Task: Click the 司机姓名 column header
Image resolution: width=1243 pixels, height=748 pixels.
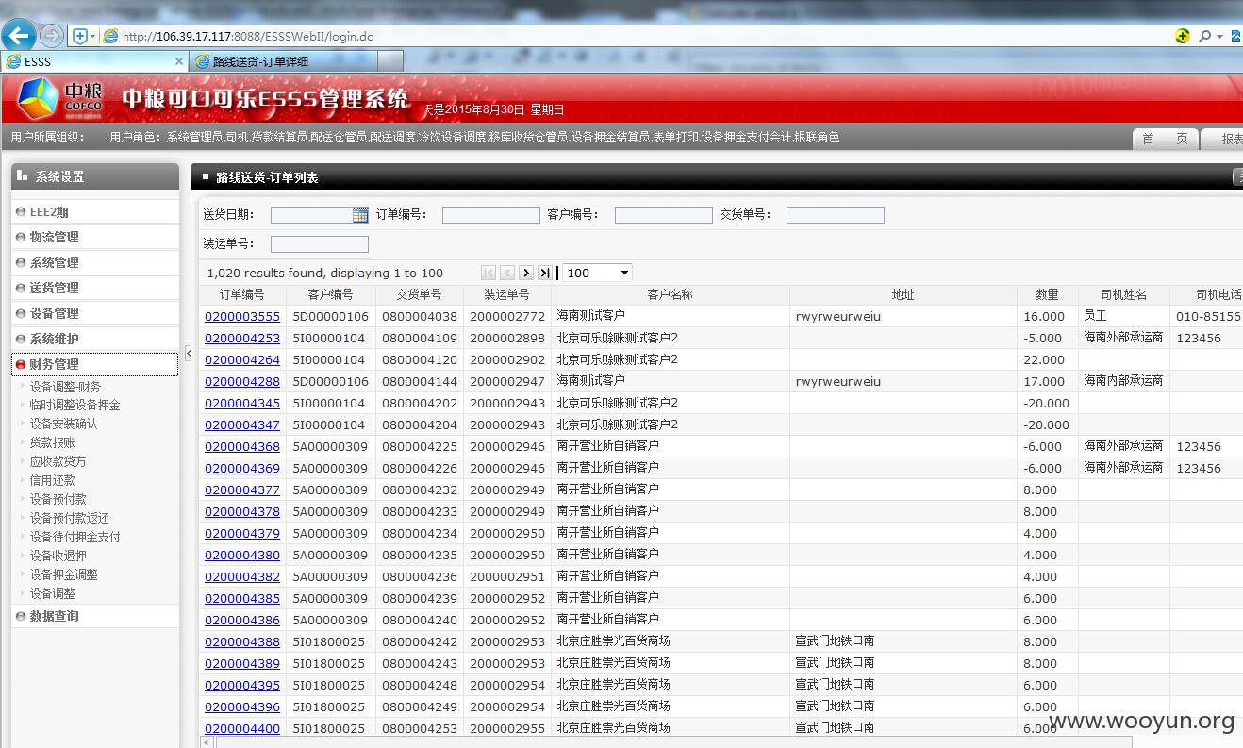Action: 1124,294
